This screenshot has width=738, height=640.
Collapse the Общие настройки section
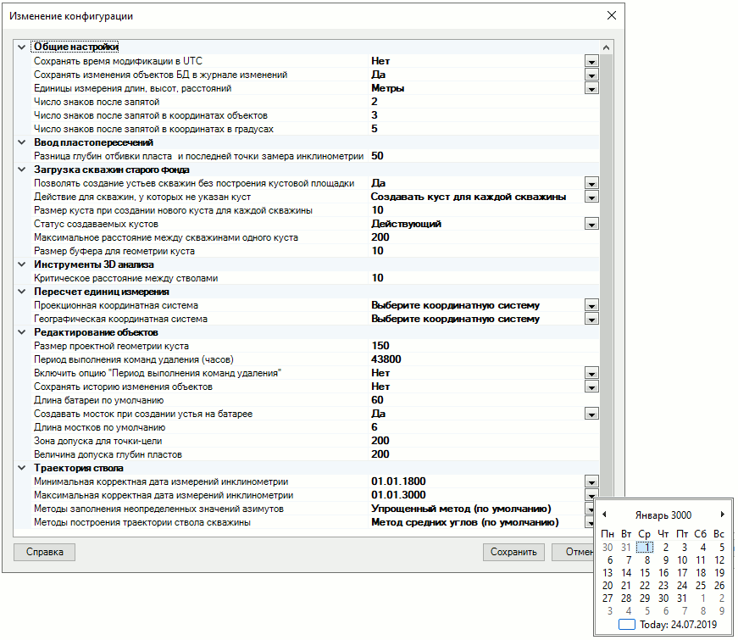(22, 47)
